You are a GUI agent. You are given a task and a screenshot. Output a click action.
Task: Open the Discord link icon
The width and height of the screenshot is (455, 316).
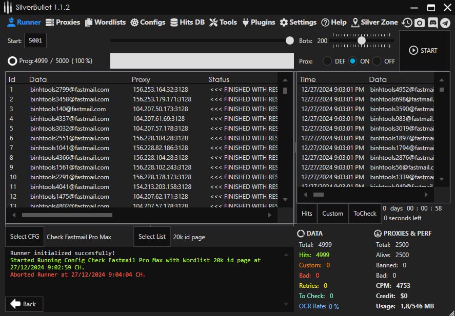[432, 23]
